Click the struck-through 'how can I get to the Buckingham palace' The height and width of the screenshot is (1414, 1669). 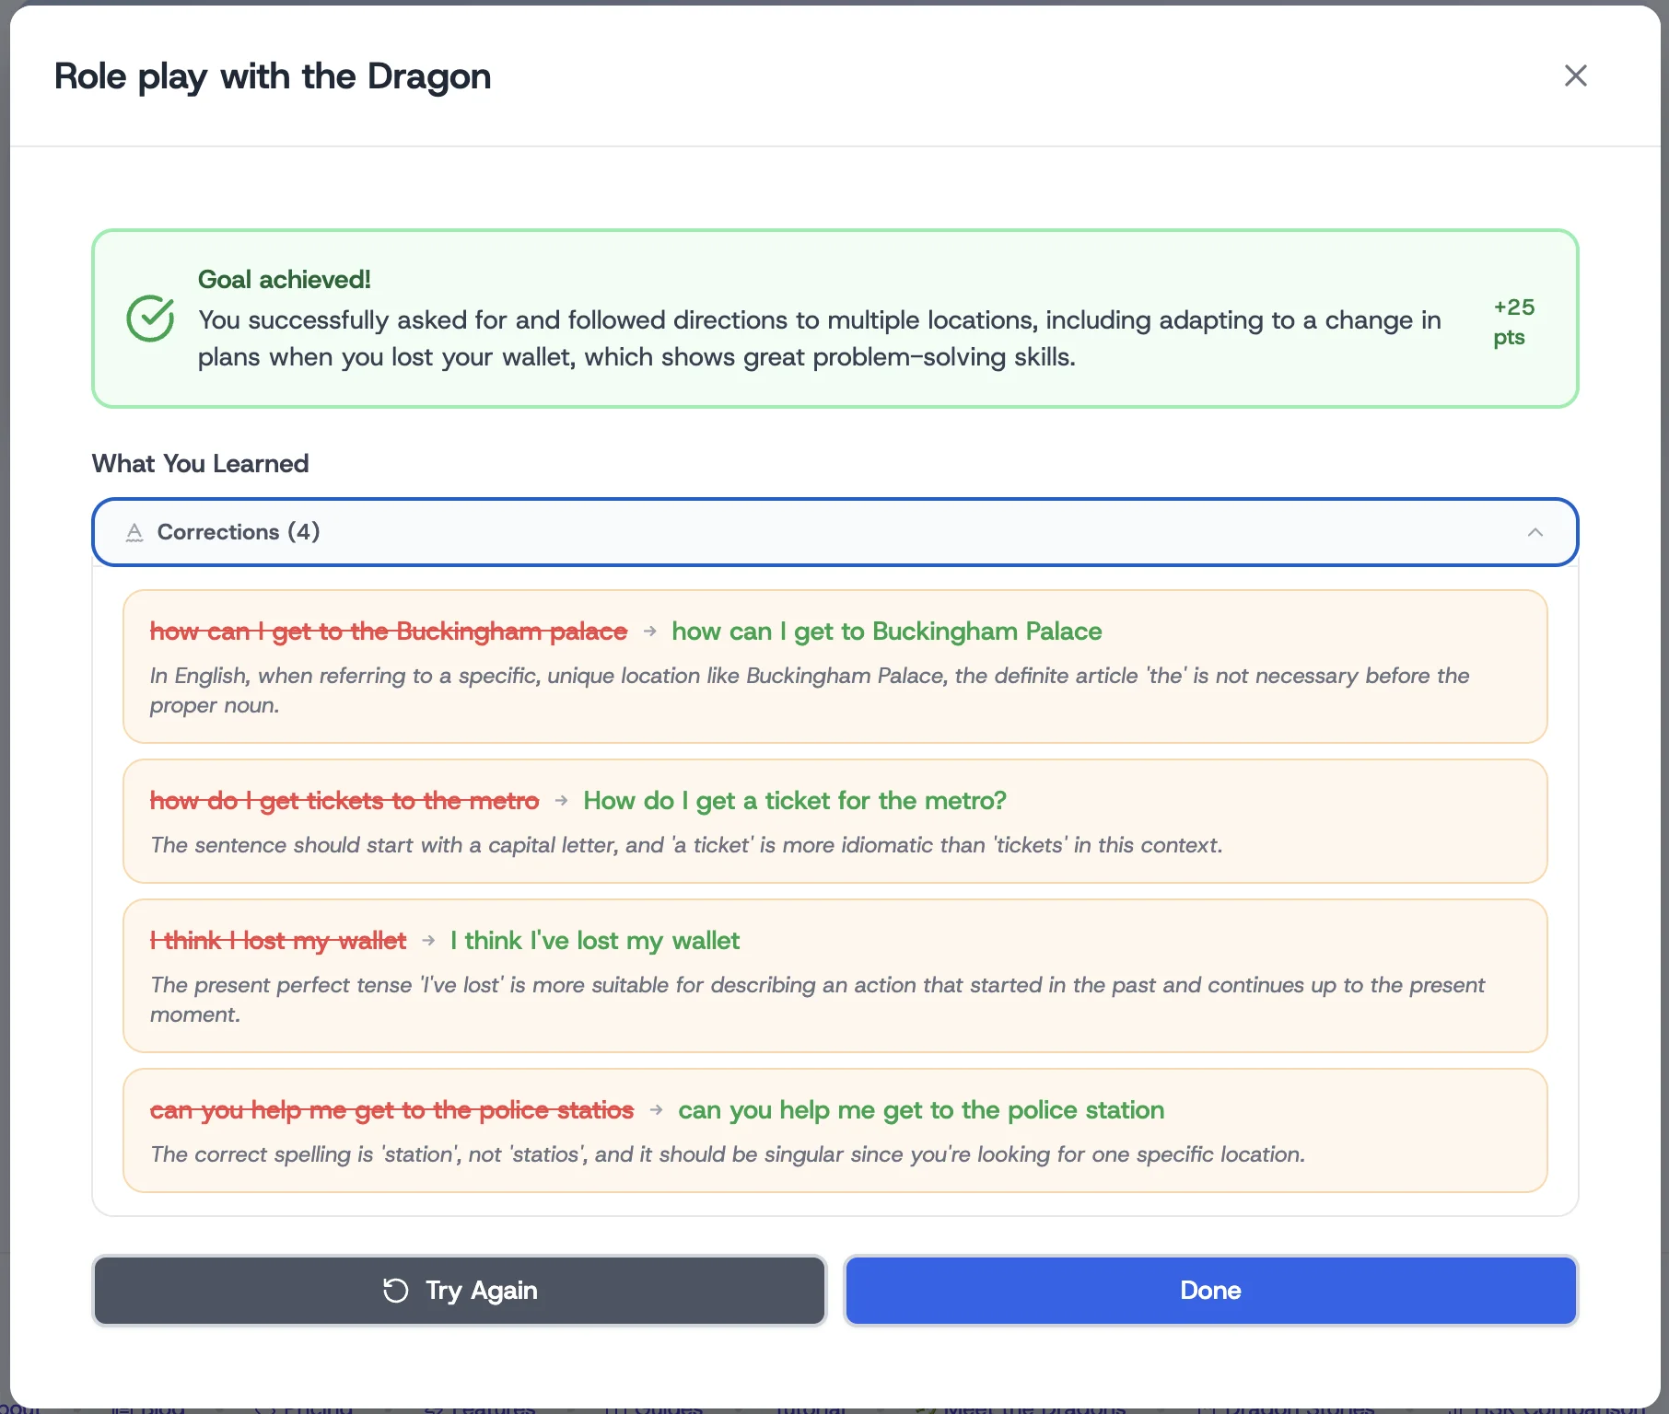coord(388,632)
